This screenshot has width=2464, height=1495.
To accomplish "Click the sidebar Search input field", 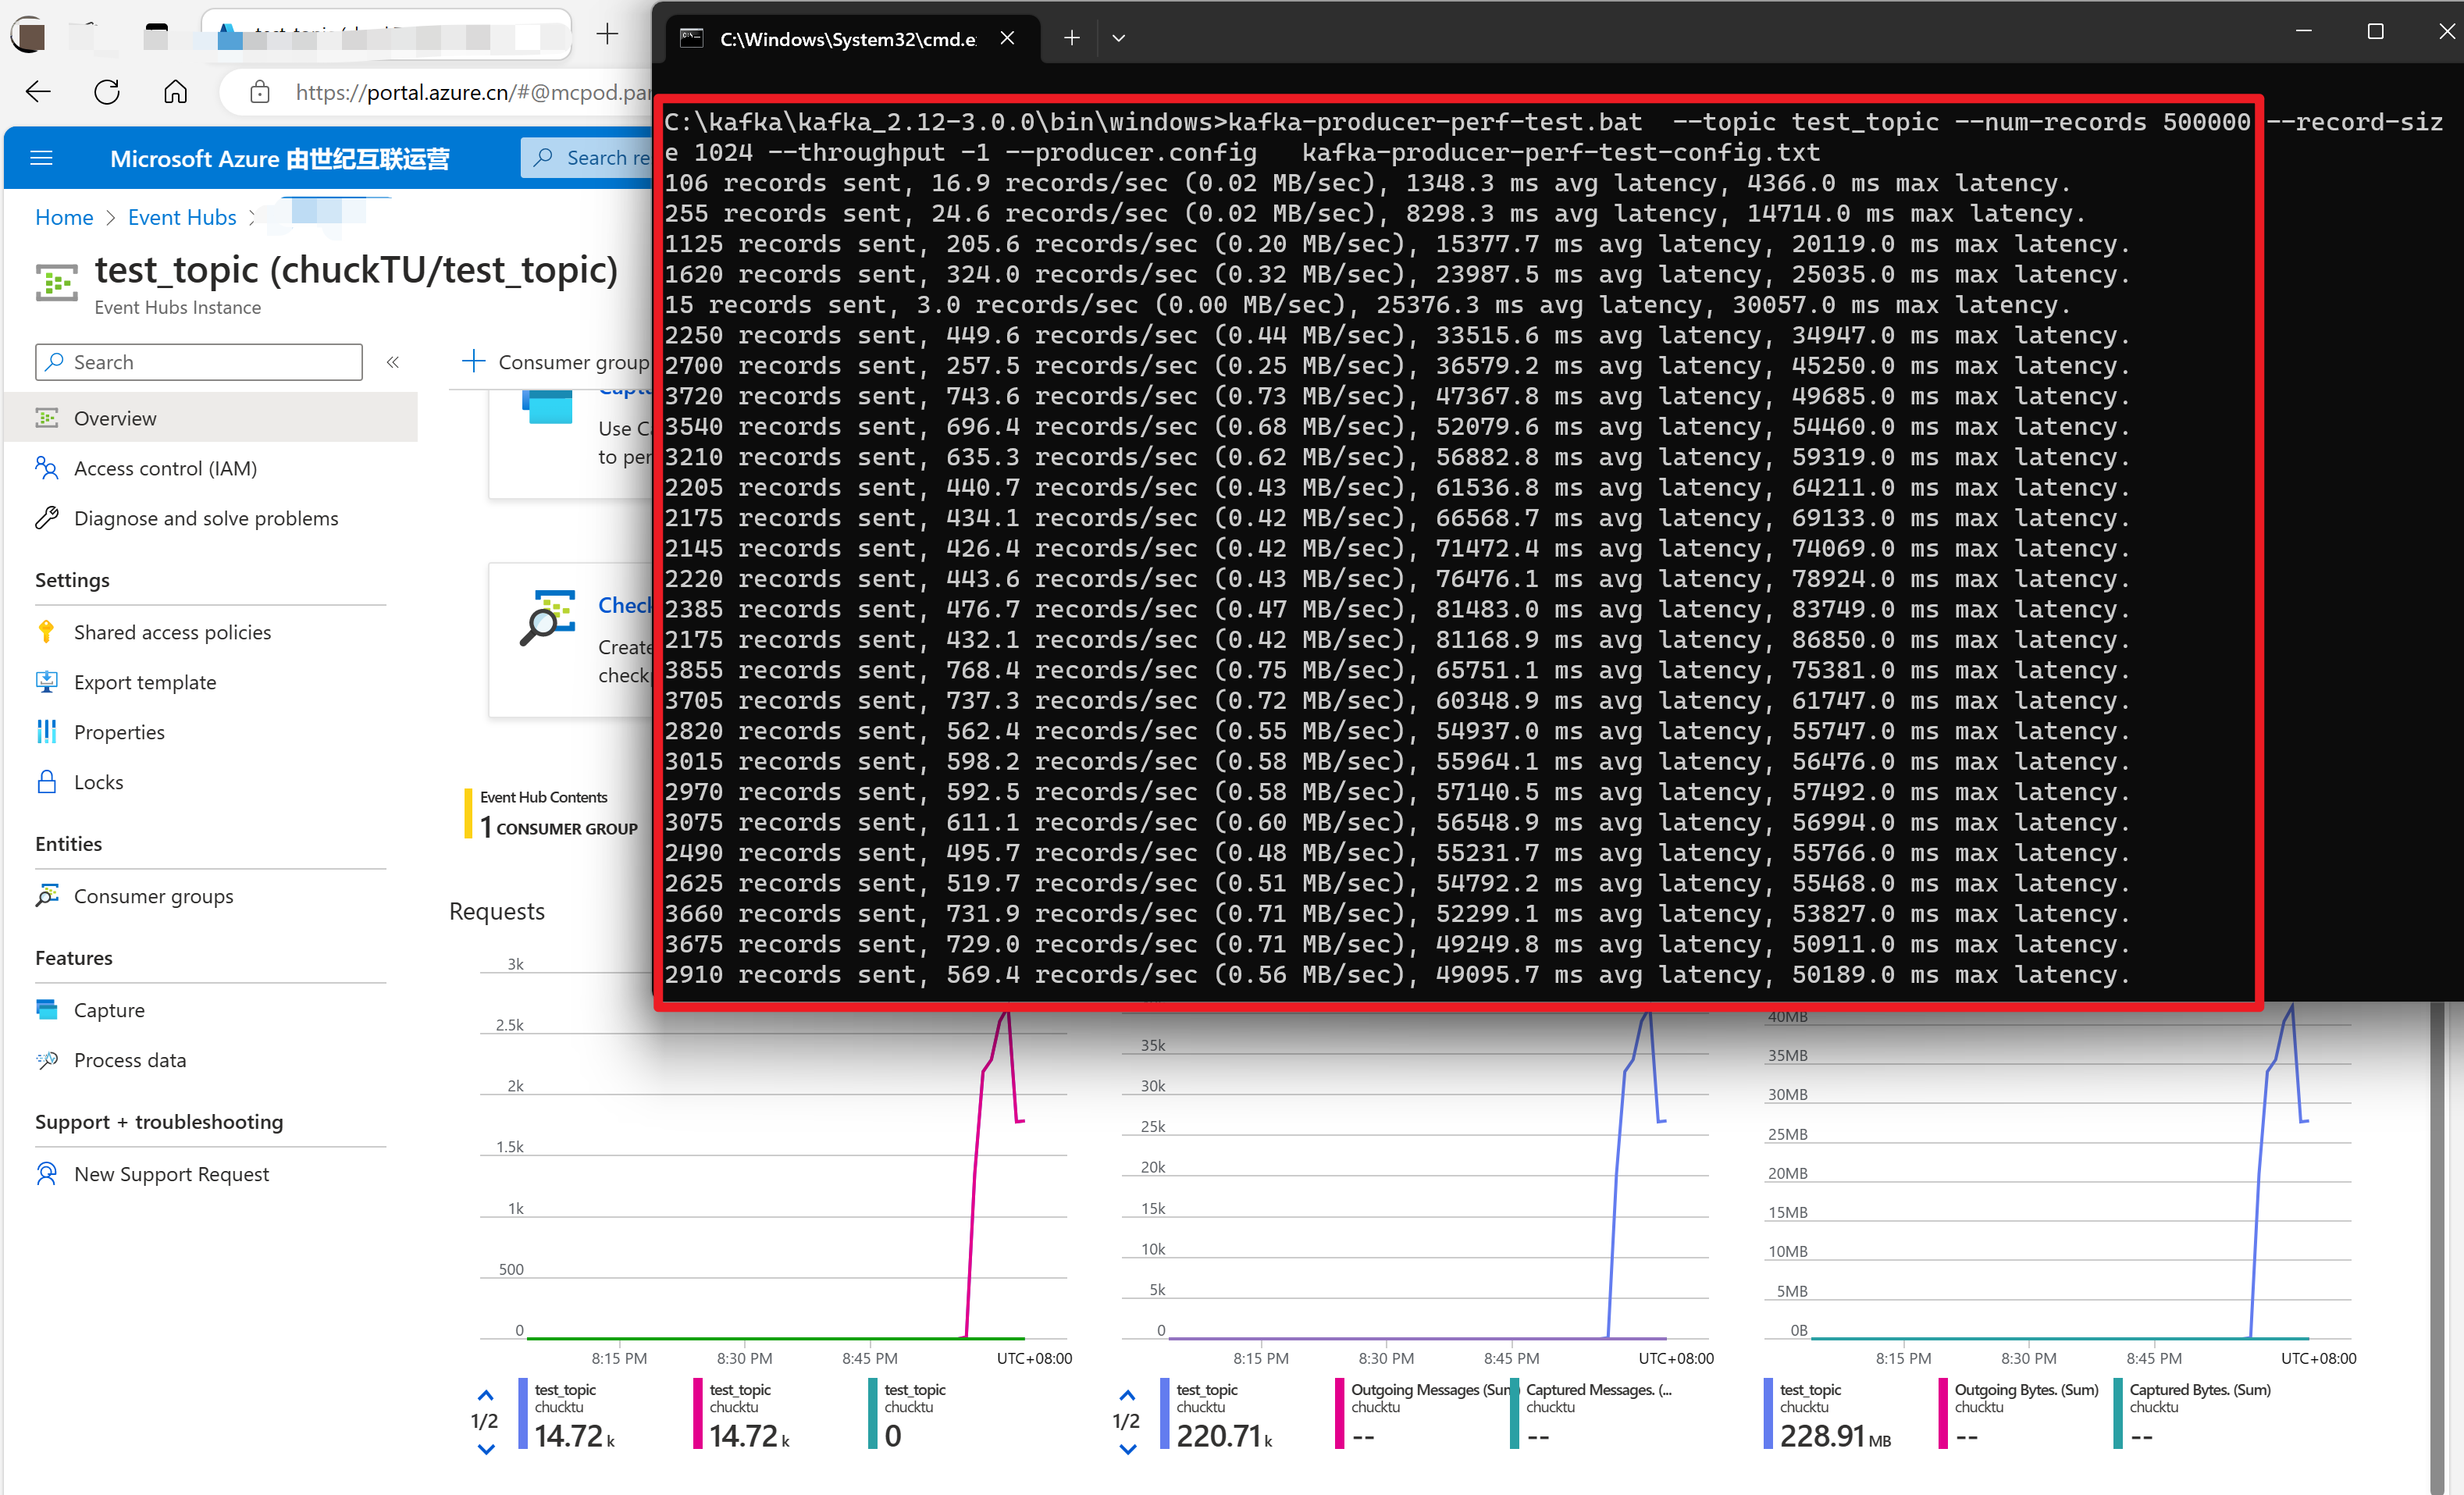I will 200,362.
